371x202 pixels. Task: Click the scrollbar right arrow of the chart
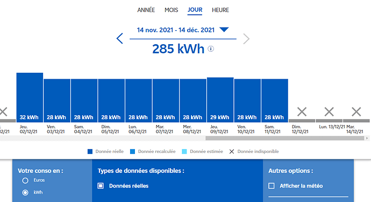click(x=367, y=138)
